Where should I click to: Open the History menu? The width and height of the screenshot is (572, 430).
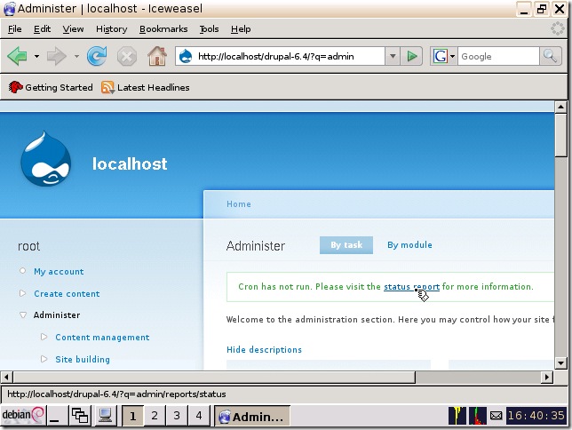pos(111,28)
